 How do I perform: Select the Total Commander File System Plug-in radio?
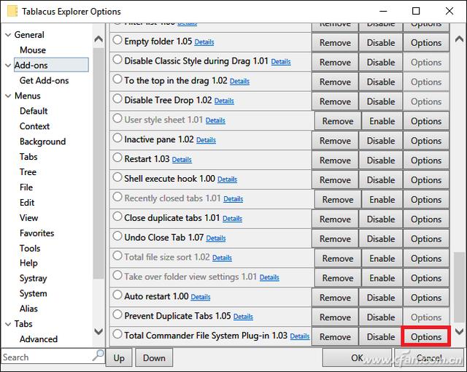coord(117,334)
